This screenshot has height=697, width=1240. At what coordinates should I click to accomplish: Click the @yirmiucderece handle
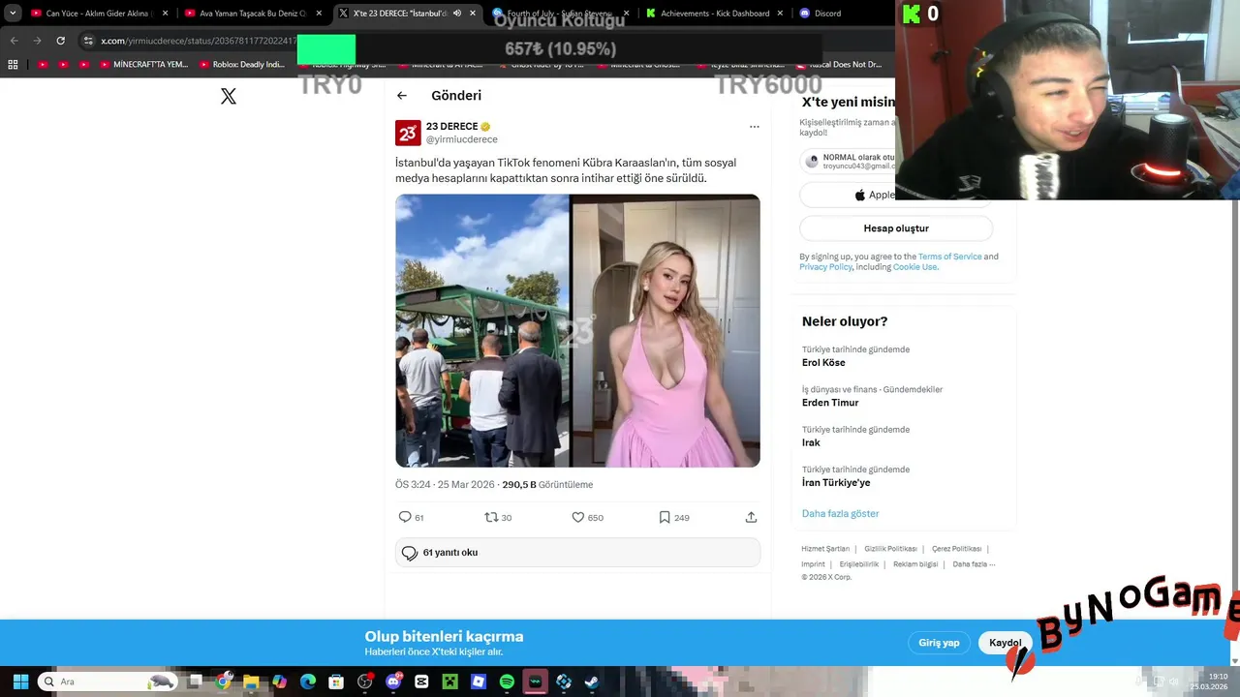click(462, 139)
